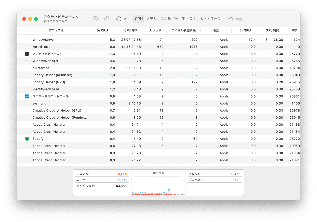Select Spotify Helper (Renderer) row
Screen dimensions: 317x222
(x=159, y=75)
